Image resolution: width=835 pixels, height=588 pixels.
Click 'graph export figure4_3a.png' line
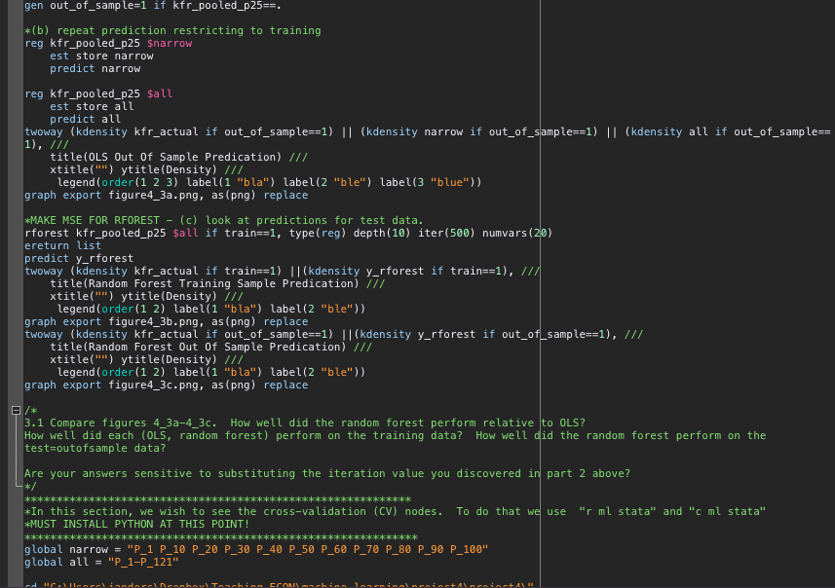167,195
